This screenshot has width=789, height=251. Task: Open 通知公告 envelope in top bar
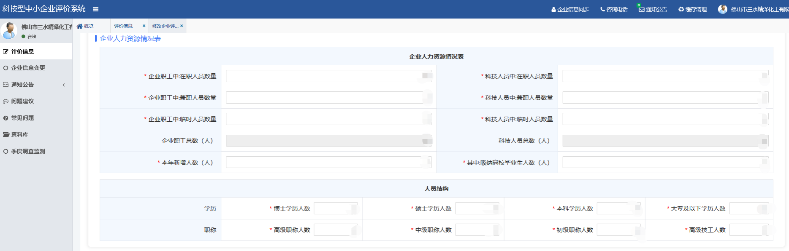[642, 9]
